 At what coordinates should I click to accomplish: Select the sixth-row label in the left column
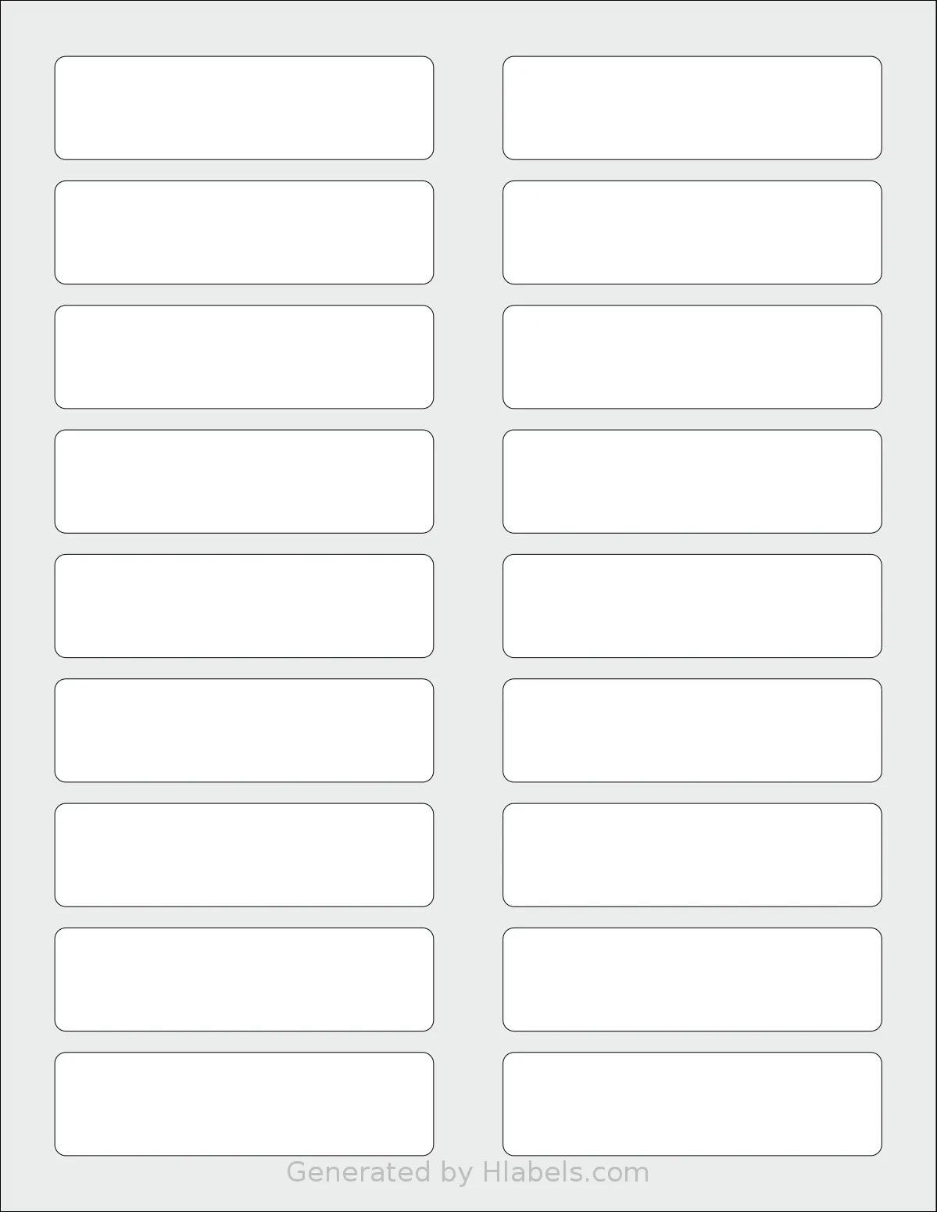click(244, 731)
